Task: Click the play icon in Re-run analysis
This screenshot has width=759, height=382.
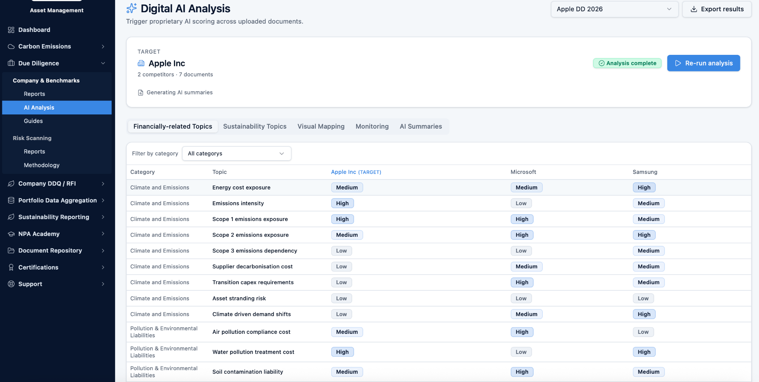Action: (x=678, y=63)
